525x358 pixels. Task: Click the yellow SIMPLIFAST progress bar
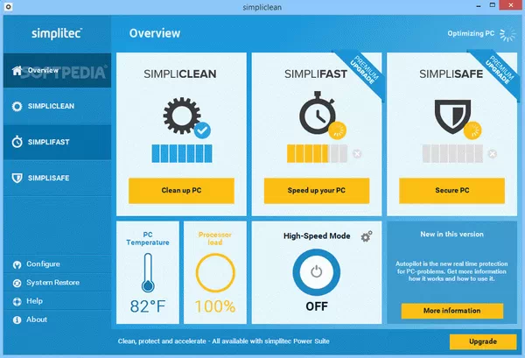click(x=317, y=154)
